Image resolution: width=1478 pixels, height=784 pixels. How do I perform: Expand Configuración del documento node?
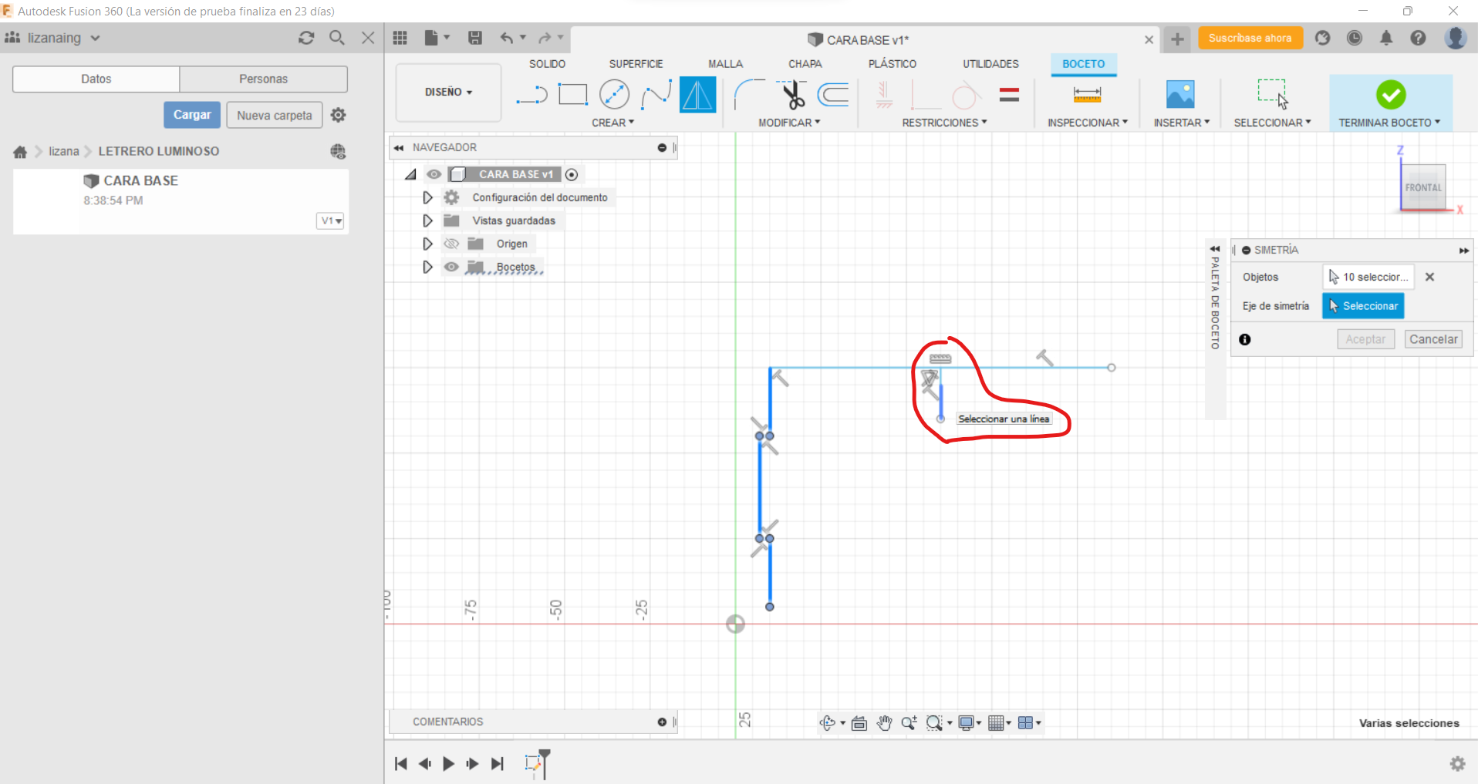[x=427, y=197]
